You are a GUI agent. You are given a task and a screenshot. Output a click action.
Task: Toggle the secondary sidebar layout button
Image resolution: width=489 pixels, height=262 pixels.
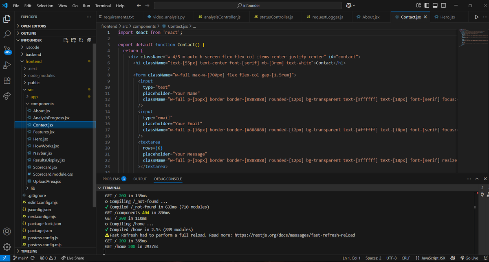[443, 6]
